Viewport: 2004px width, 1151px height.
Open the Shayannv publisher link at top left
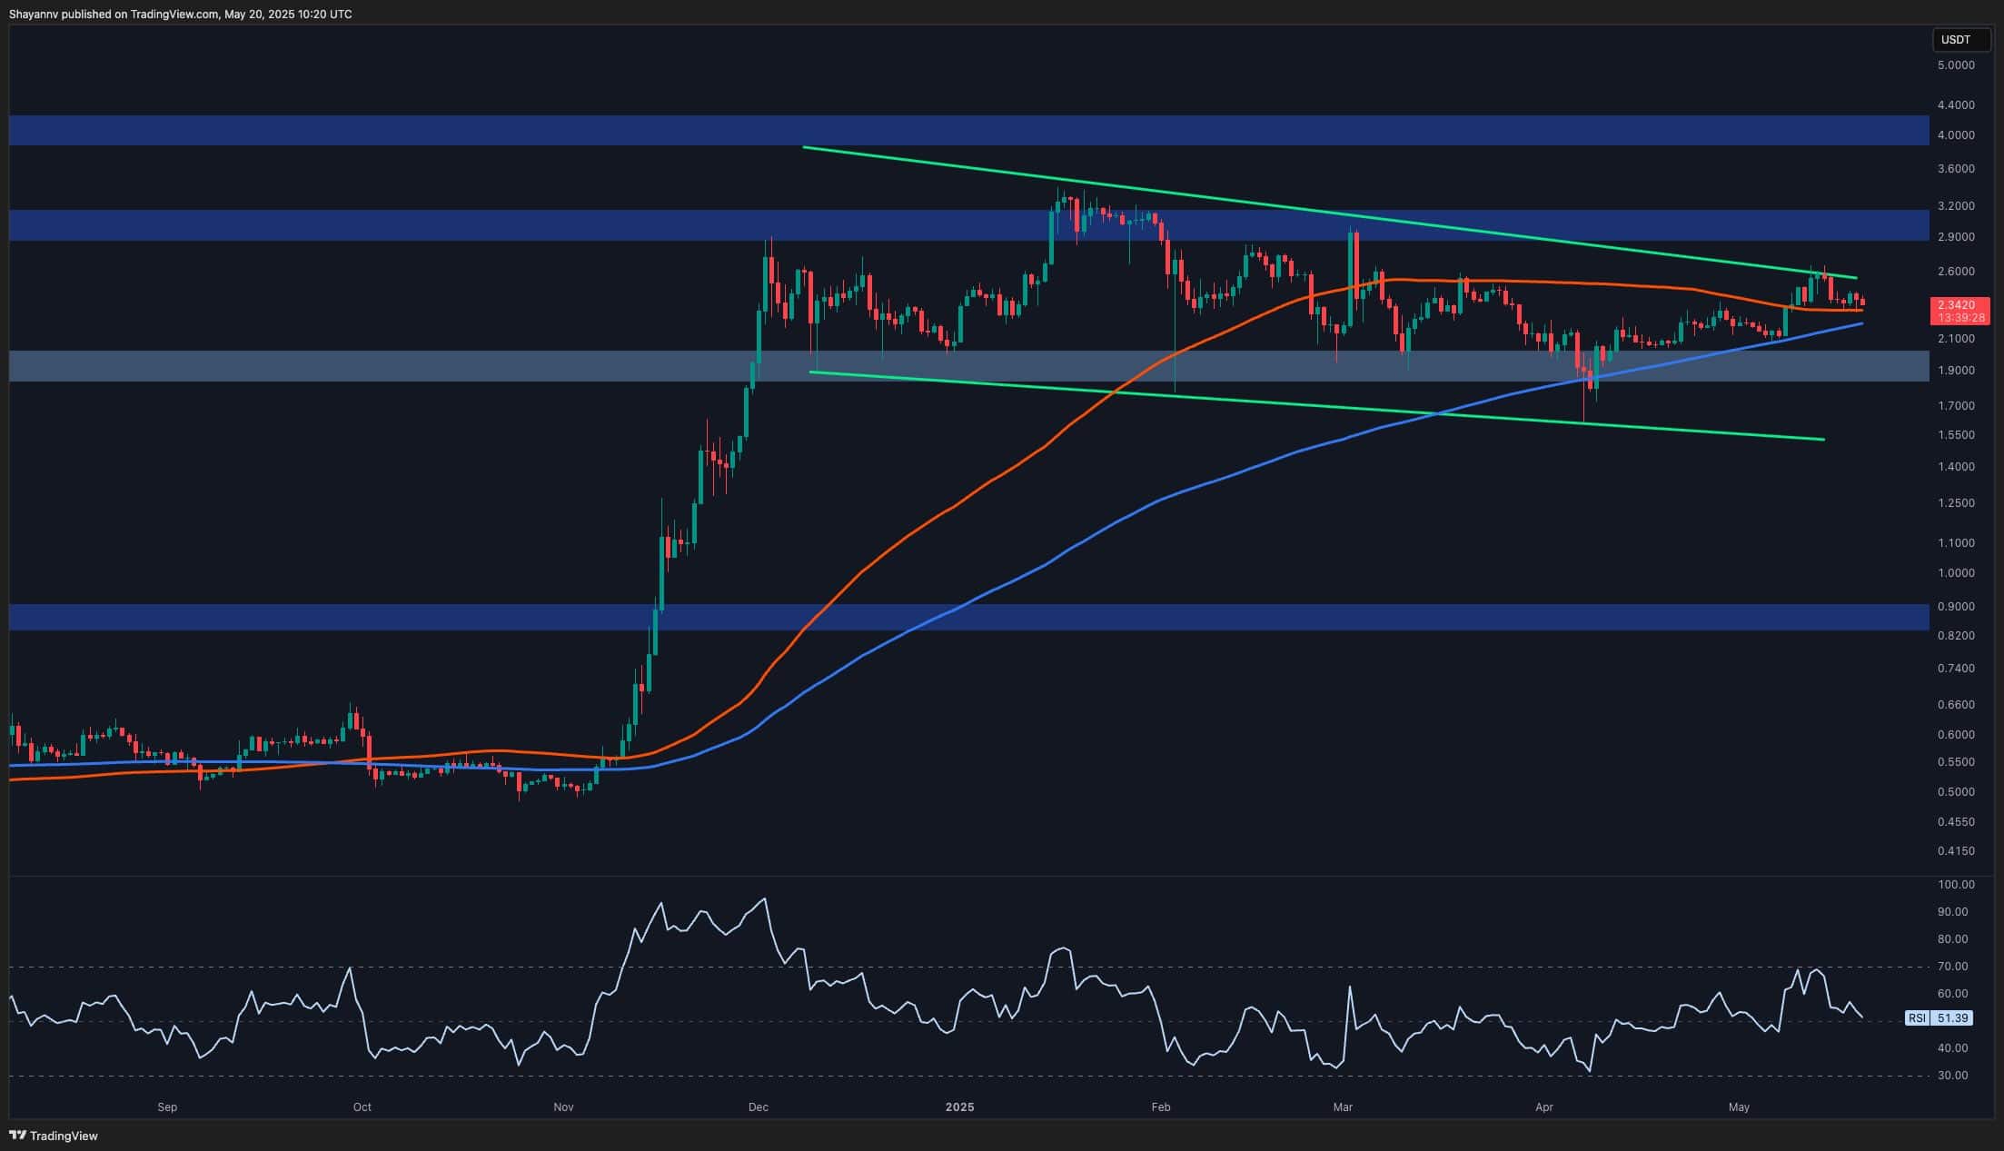(34, 14)
